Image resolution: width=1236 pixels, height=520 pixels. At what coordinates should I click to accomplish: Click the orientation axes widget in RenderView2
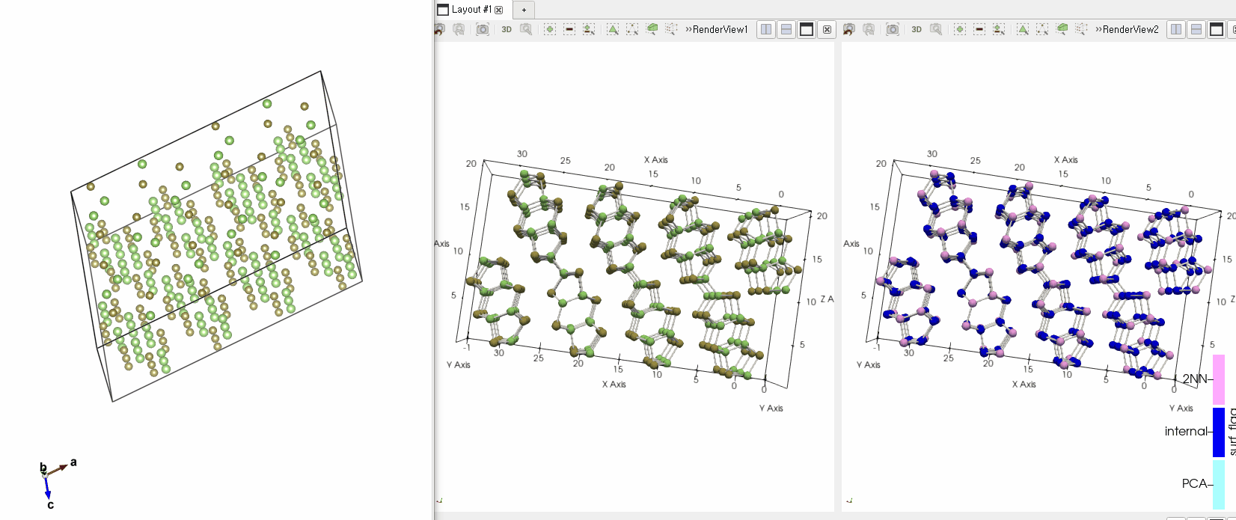[849, 500]
